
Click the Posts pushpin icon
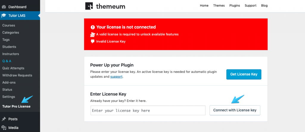click(4, 119)
